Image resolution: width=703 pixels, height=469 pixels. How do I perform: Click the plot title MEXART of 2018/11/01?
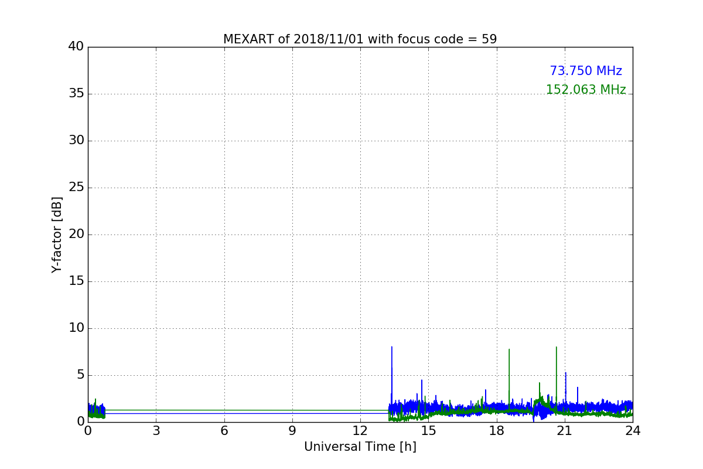coord(360,39)
